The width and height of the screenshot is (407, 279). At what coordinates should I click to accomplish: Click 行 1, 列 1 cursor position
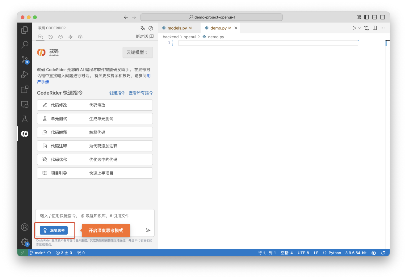coord(267,253)
